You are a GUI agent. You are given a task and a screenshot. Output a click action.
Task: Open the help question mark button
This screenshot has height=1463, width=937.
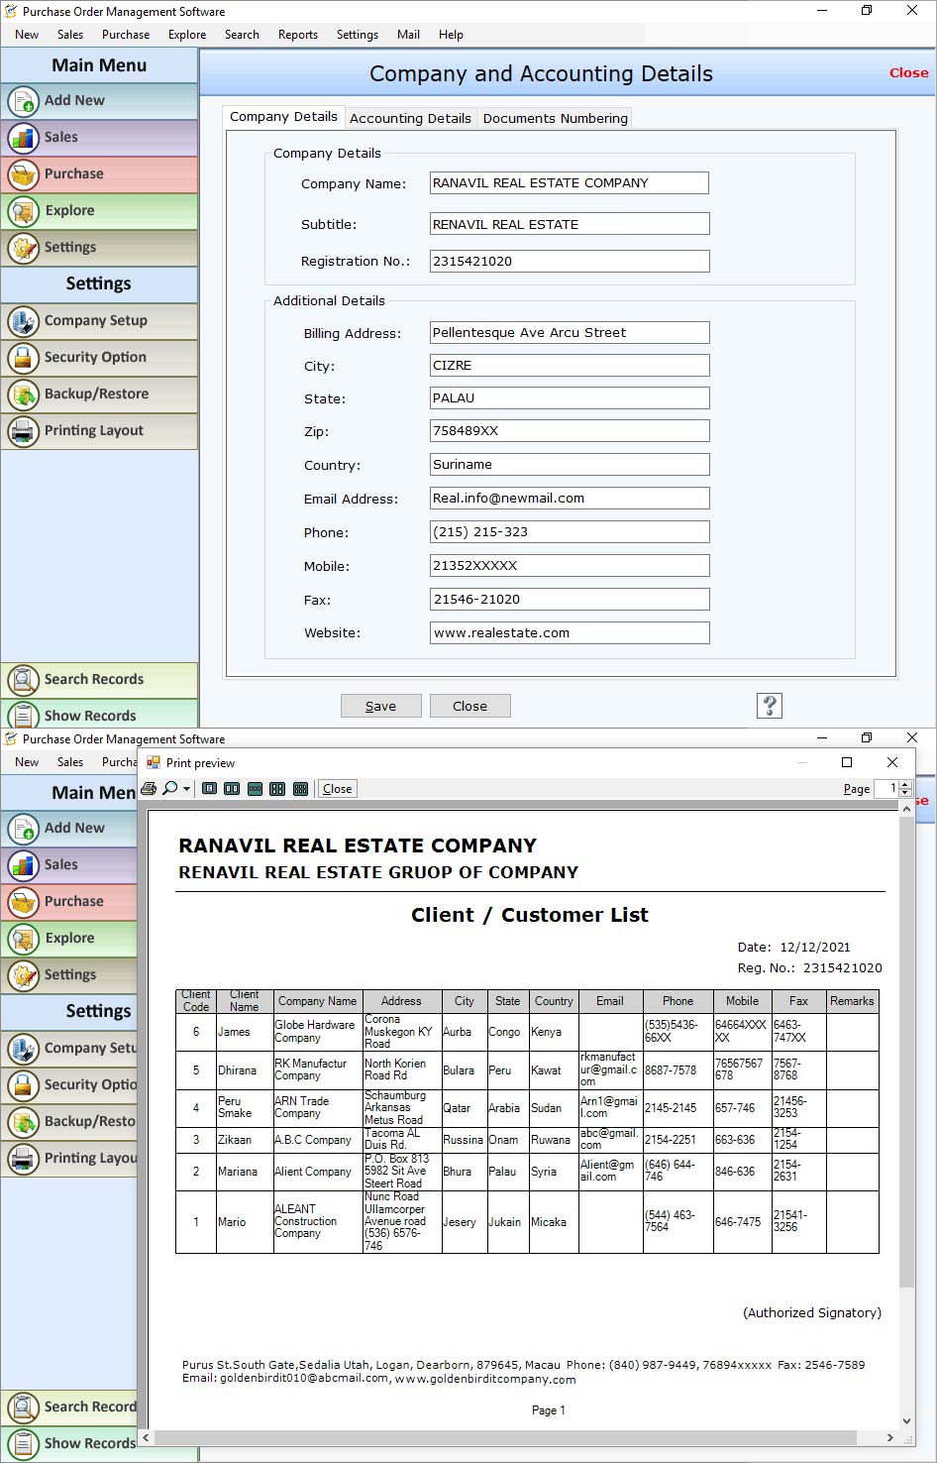(769, 705)
